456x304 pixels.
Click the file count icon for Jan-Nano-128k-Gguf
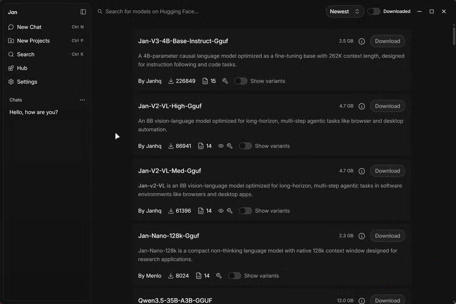pos(198,276)
